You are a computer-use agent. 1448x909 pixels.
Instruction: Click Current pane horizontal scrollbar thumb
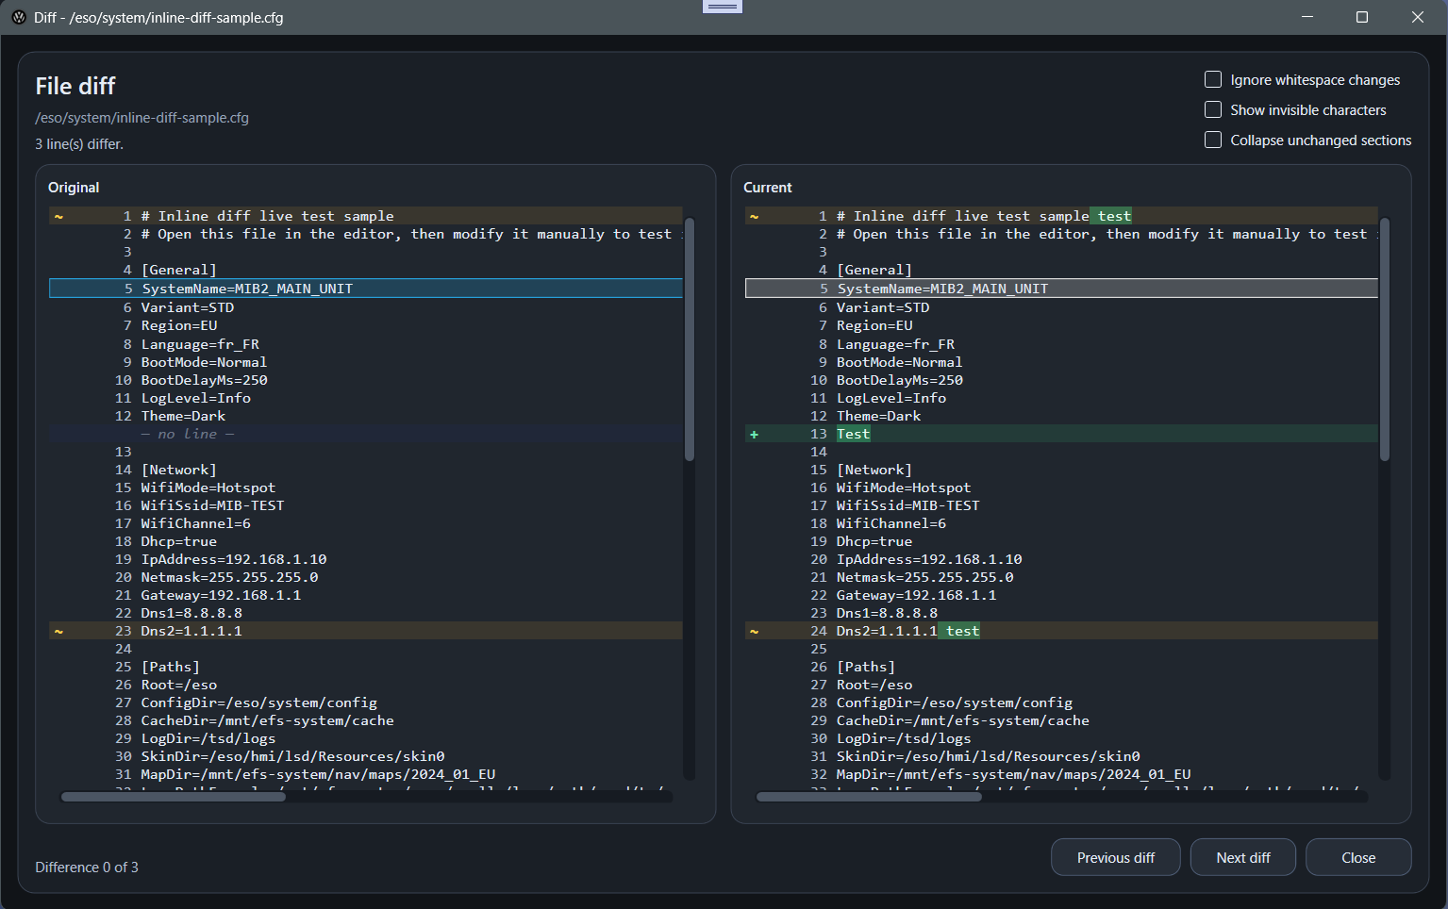point(868,797)
